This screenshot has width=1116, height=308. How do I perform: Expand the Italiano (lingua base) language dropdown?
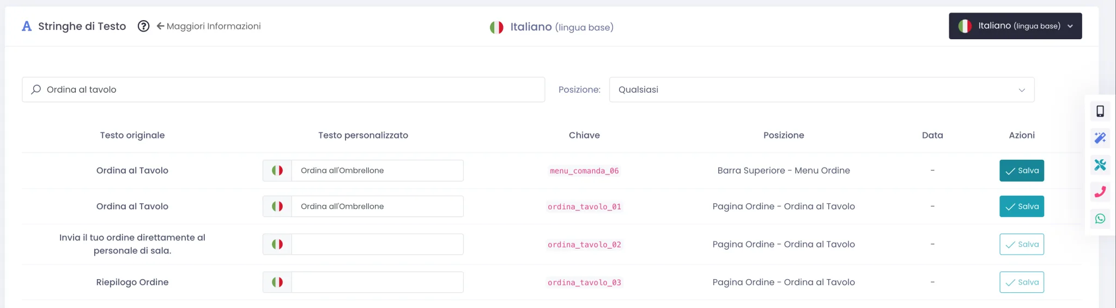(x=1015, y=26)
